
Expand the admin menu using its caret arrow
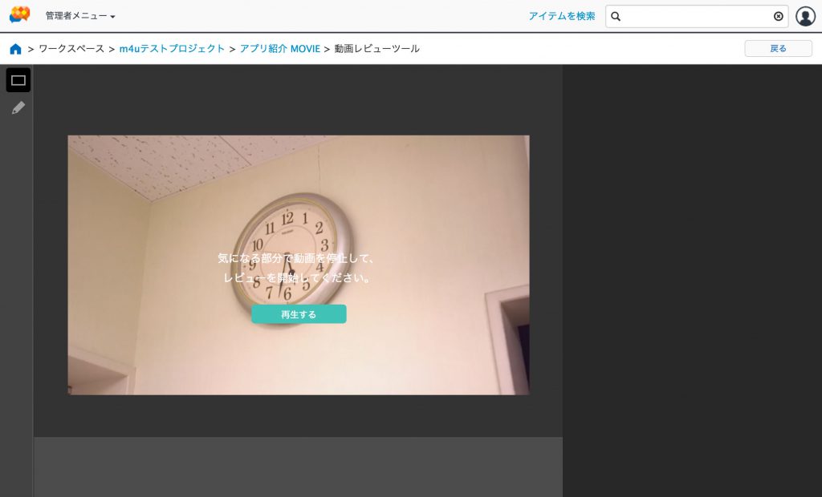pyautogui.click(x=111, y=14)
